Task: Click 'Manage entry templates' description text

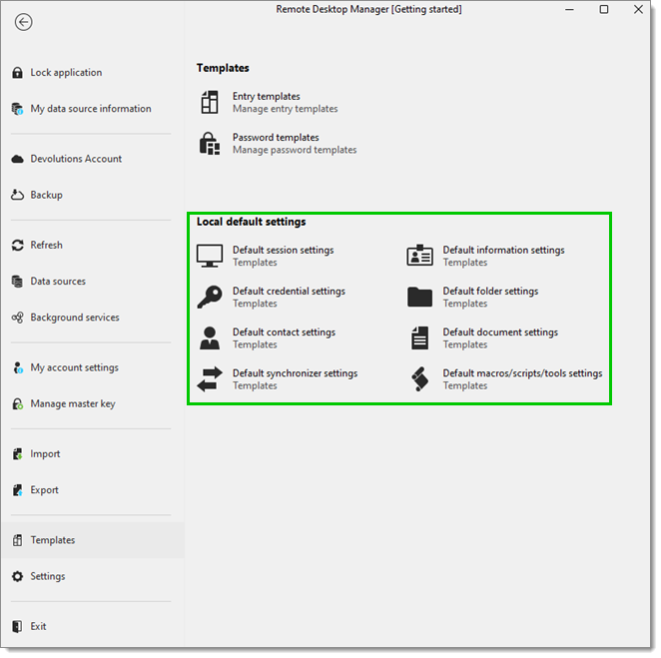Action: 286,109
